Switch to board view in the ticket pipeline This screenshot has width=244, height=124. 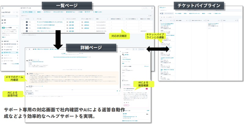[x=163, y=13]
